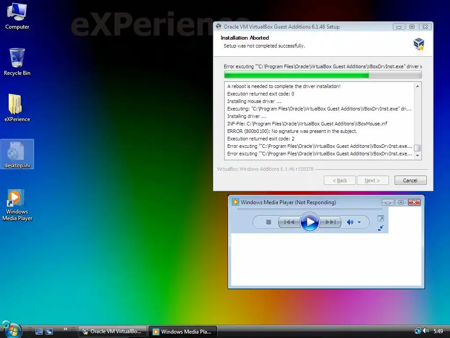Click the Switch between windows quick launch icon

coord(49,332)
